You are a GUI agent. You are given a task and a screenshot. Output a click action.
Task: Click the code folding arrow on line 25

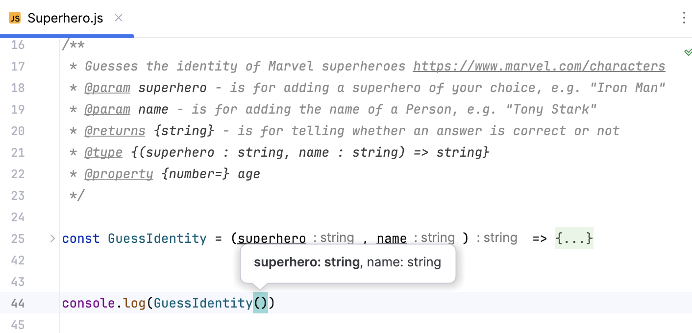pos(52,238)
